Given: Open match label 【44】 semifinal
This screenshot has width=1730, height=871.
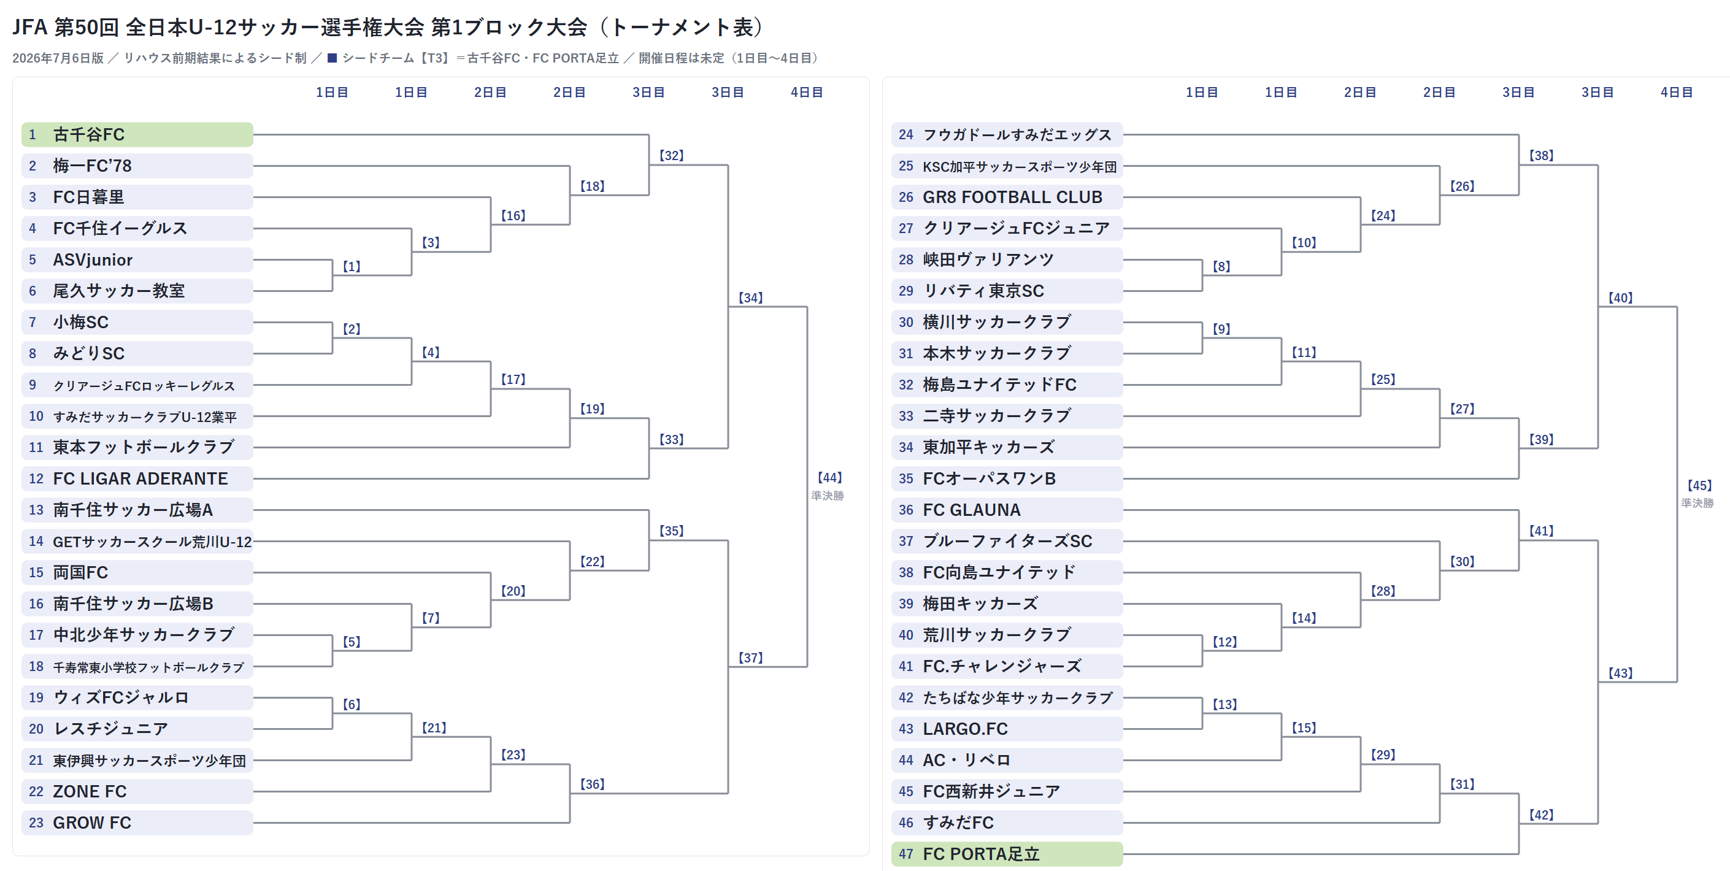Looking at the screenshot, I should [829, 477].
